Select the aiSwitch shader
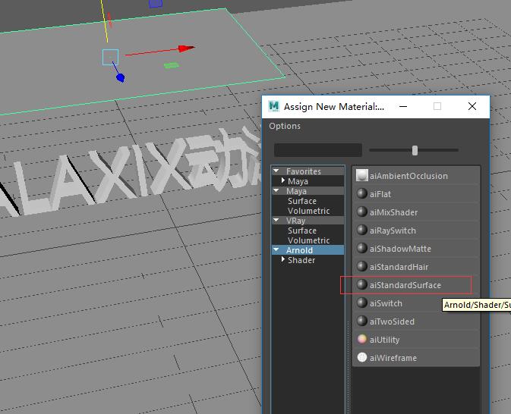This screenshot has height=414, width=511. (x=415, y=303)
